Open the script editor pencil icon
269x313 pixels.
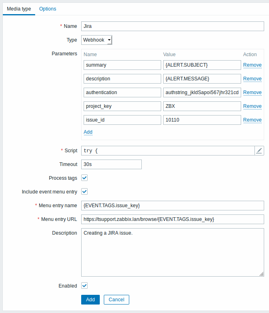259,151
